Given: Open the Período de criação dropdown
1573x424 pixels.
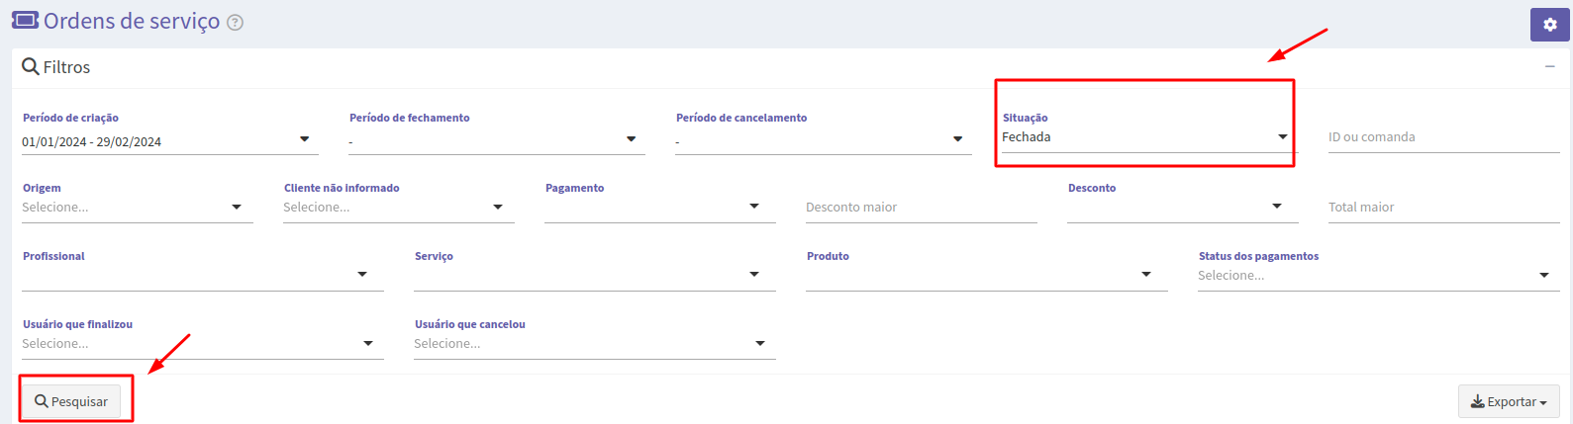Looking at the screenshot, I should coord(170,141).
